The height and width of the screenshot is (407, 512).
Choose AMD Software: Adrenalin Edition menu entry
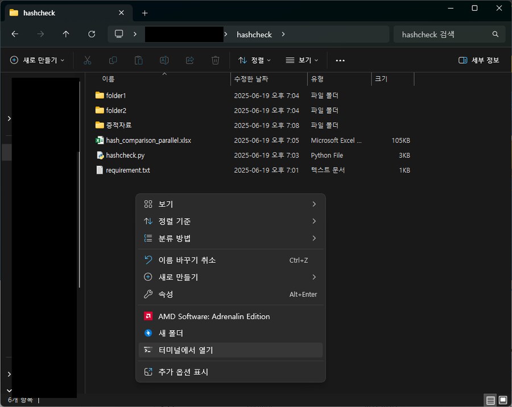tap(230, 316)
